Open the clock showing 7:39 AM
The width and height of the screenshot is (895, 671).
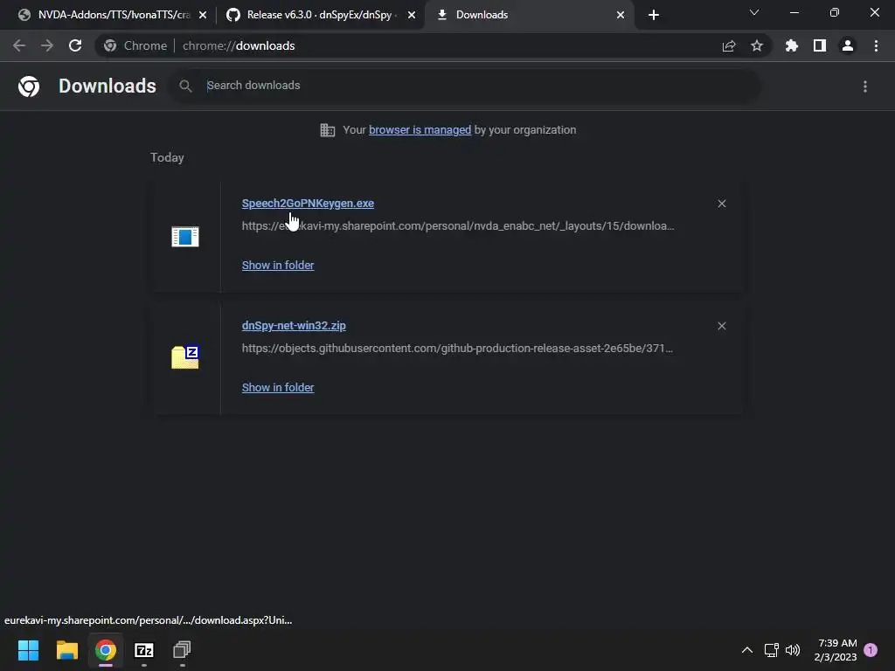pos(836,650)
